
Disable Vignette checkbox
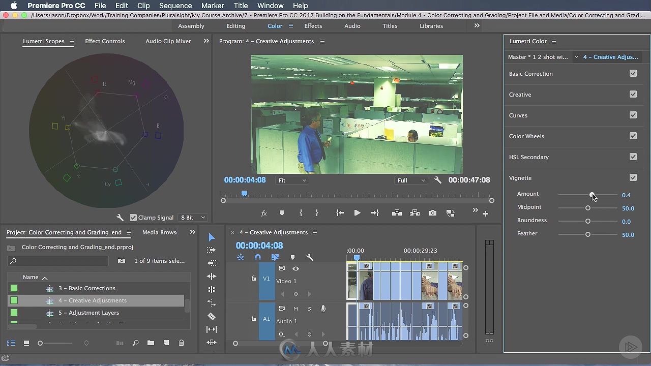633,177
